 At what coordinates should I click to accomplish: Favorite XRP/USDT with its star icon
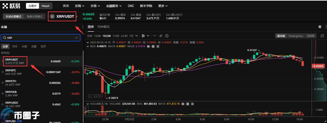(3, 61)
